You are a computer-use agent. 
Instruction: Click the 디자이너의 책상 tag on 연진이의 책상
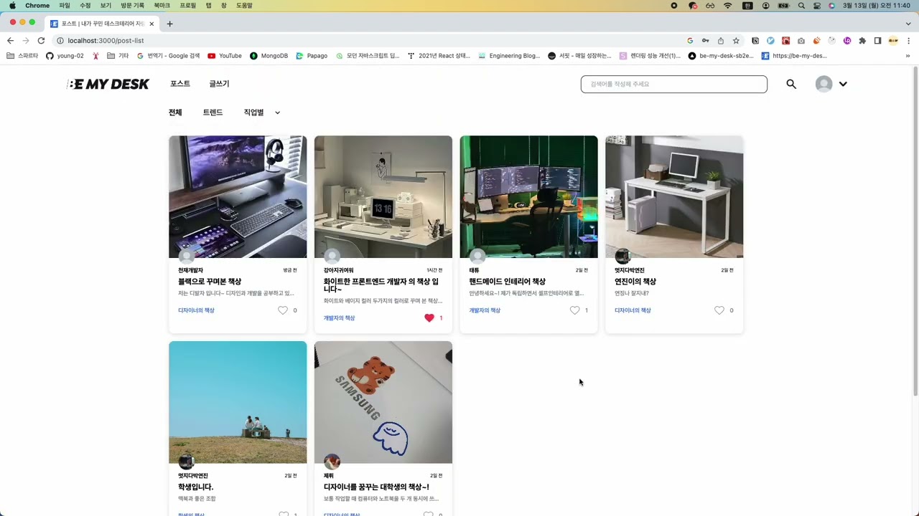(633, 310)
